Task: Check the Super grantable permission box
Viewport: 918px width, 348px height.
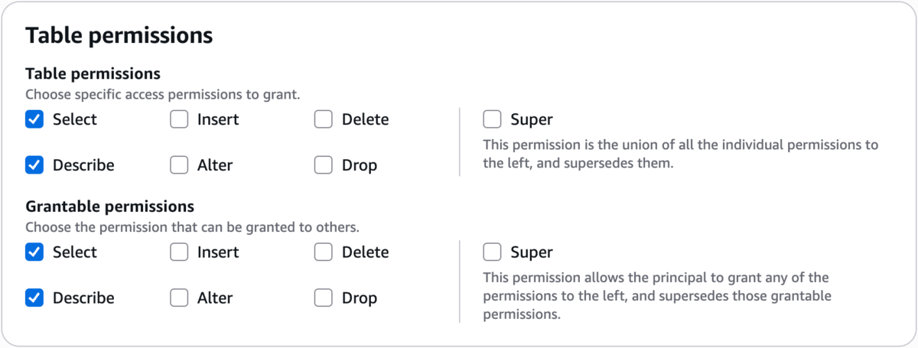Action: [x=493, y=252]
